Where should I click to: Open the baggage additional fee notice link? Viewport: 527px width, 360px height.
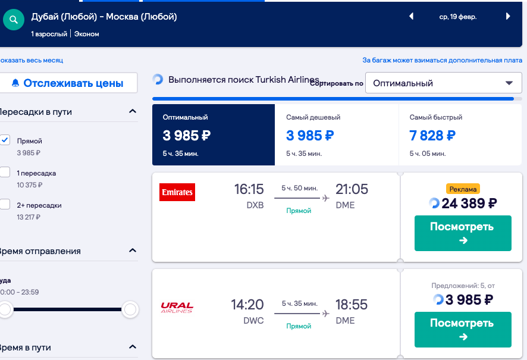click(x=442, y=60)
